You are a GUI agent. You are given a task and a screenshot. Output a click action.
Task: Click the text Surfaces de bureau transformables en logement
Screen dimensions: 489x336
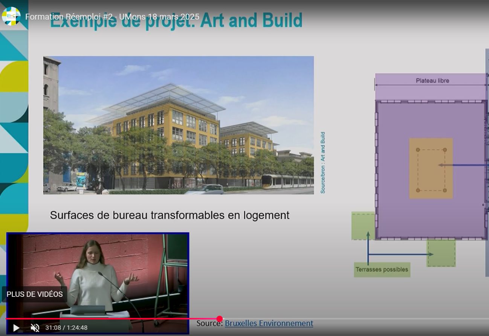click(170, 215)
